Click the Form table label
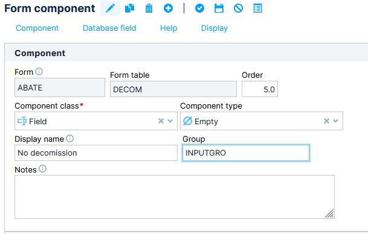 coord(129,75)
